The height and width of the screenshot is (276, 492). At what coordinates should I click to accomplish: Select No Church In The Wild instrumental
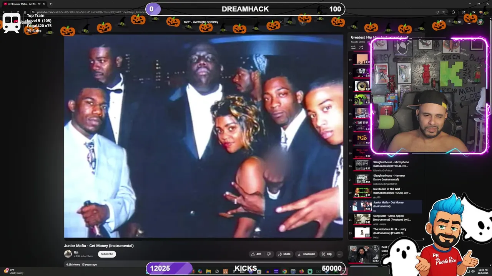pyautogui.click(x=386, y=192)
